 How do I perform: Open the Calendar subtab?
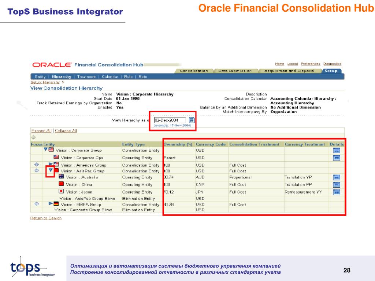(110, 77)
